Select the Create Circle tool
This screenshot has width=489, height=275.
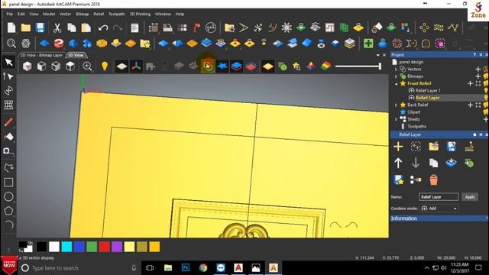tap(8, 196)
